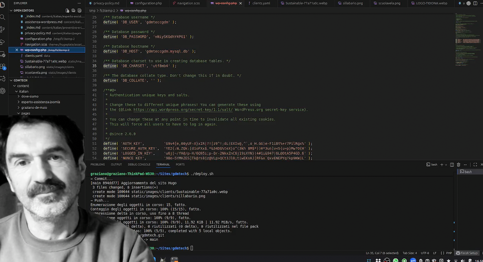Split the terminal using the split icon

[452, 165]
